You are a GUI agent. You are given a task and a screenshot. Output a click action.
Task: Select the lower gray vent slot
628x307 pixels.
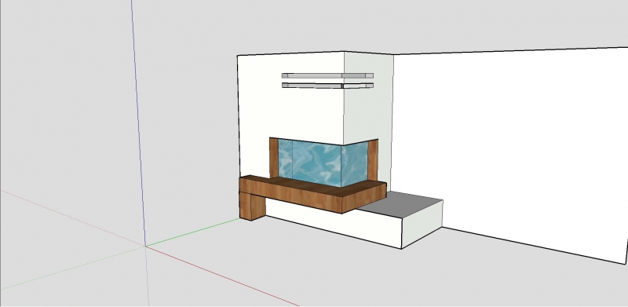tap(327, 86)
